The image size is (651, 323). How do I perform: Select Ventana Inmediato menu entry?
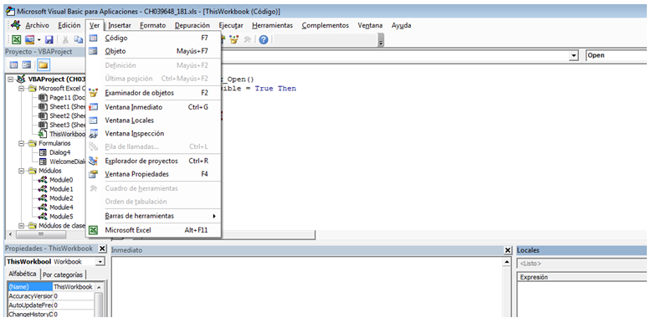click(x=153, y=107)
